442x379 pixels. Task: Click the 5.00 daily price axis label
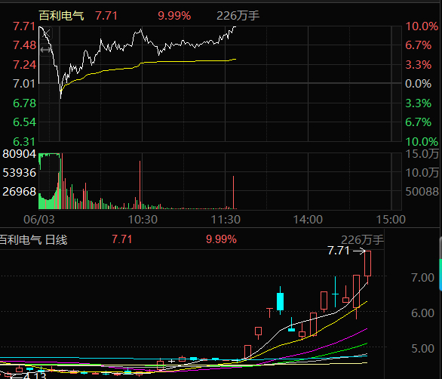[x=422, y=349]
